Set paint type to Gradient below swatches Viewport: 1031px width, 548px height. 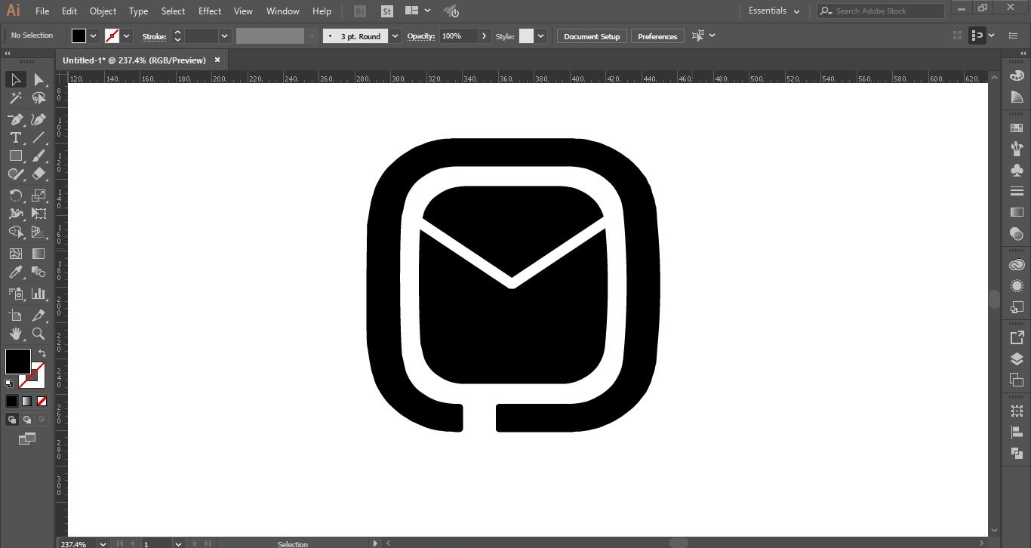coord(27,402)
